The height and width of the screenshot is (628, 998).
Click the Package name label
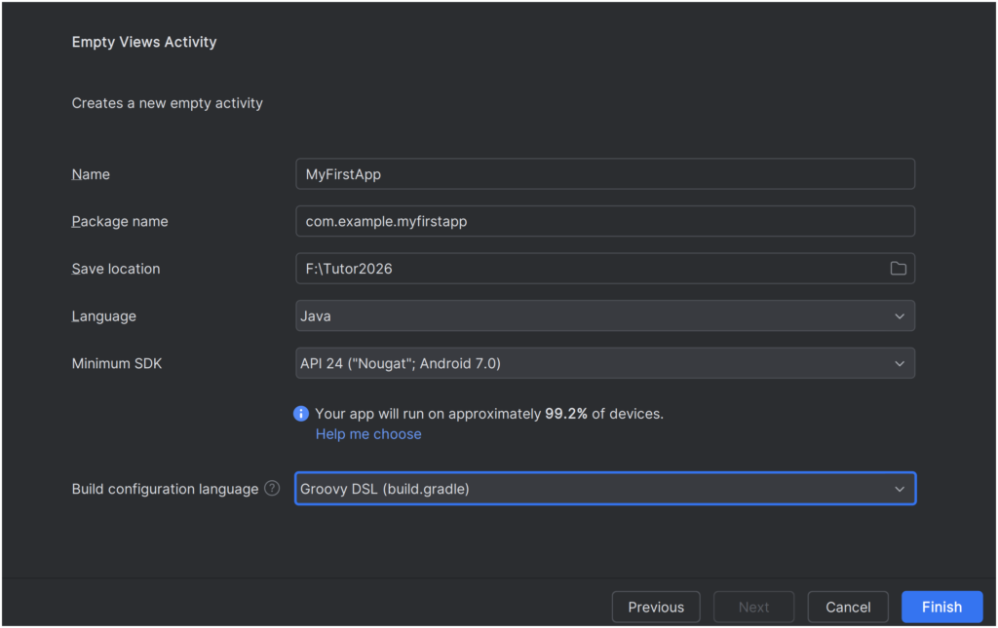coord(120,221)
